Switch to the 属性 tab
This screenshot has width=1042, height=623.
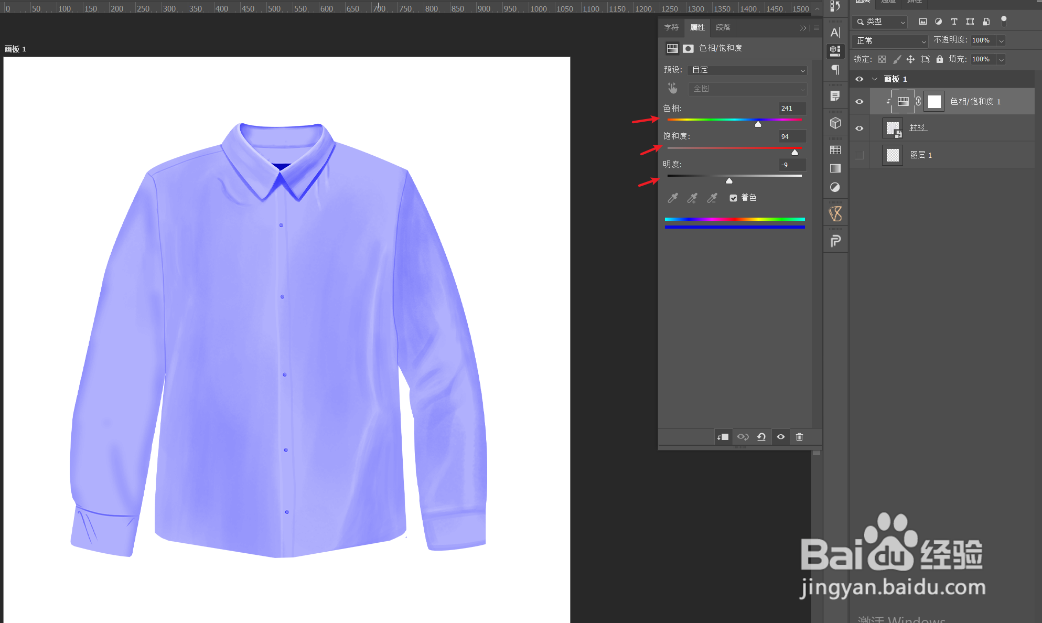tap(697, 27)
